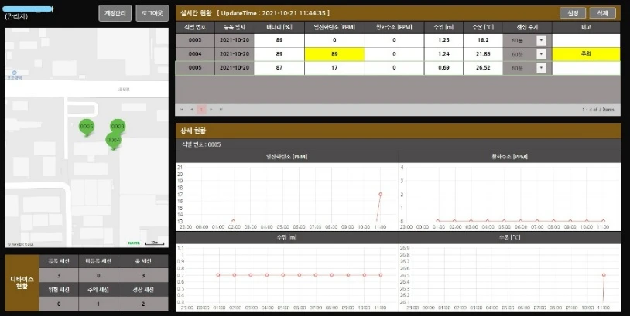Select map marker 0005
This screenshot has width=630, height=316.
(x=87, y=127)
